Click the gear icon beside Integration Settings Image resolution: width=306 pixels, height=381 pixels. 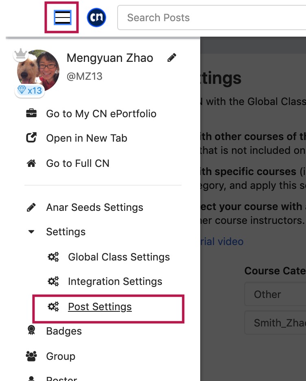53,281
